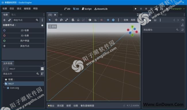Switch to the 场景 dock tab
The image size is (187, 110).
coord(5,15)
